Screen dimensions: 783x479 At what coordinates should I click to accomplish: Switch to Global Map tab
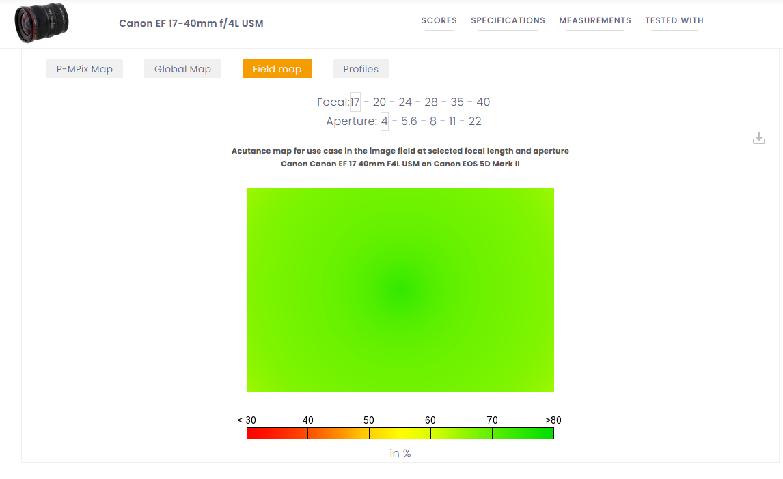click(x=182, y=69)
